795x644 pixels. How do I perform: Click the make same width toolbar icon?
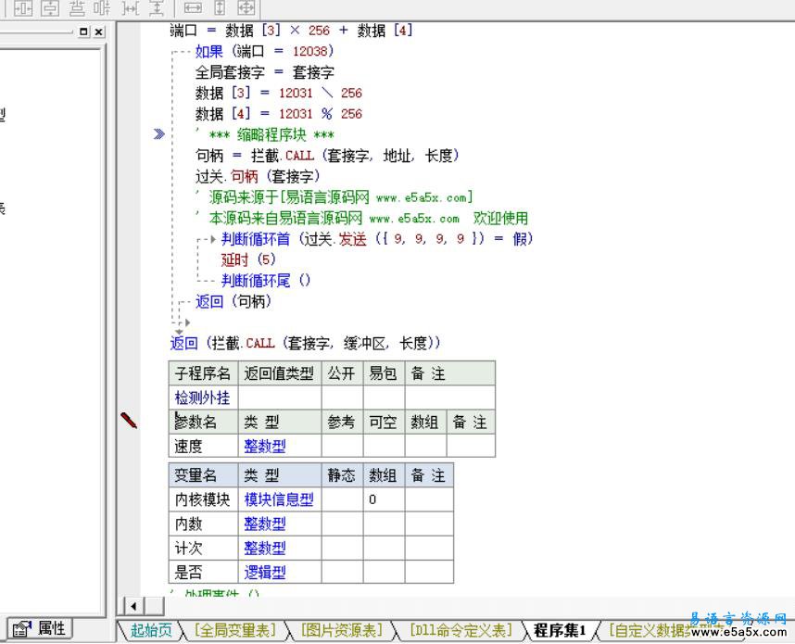[x=193, y=8]
